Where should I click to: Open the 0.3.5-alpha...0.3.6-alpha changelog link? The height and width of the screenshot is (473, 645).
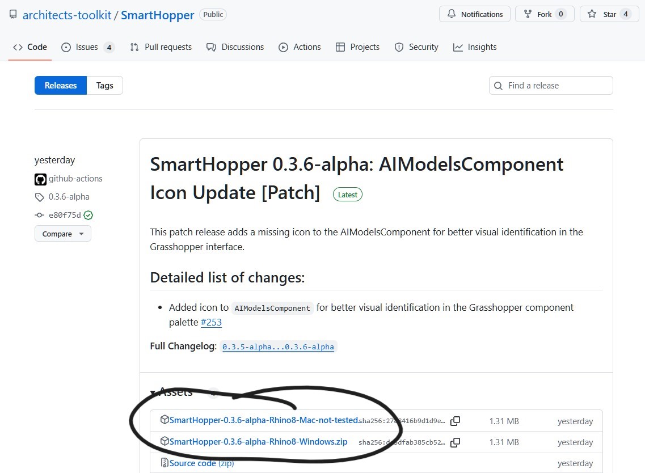tap(279, 347)
